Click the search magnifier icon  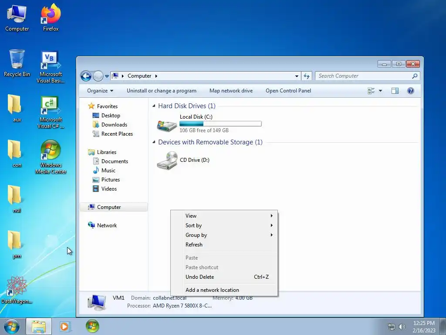[x=415, y=76]
